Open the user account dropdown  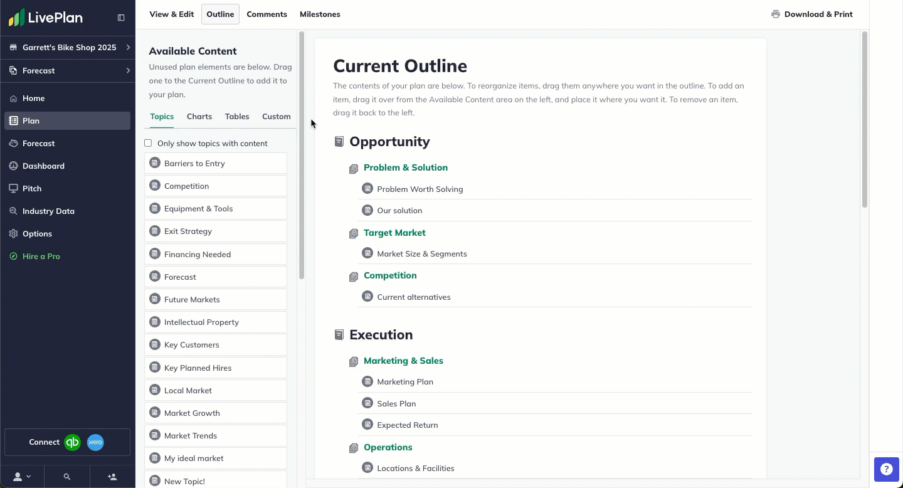coord(23,477)
